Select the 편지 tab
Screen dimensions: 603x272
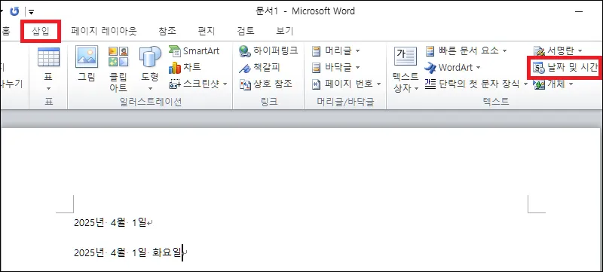pyautogui.click(x=207, y=31)
